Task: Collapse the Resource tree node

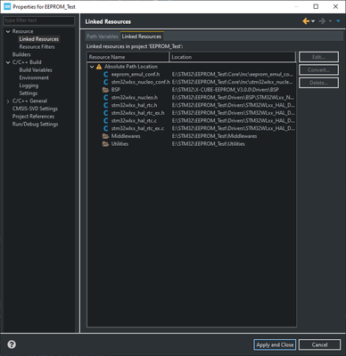Action: pyautogui.click(x=8, y=31)
